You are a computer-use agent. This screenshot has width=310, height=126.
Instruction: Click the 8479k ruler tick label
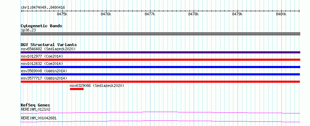pyautogui.click(x=237, y=14)
